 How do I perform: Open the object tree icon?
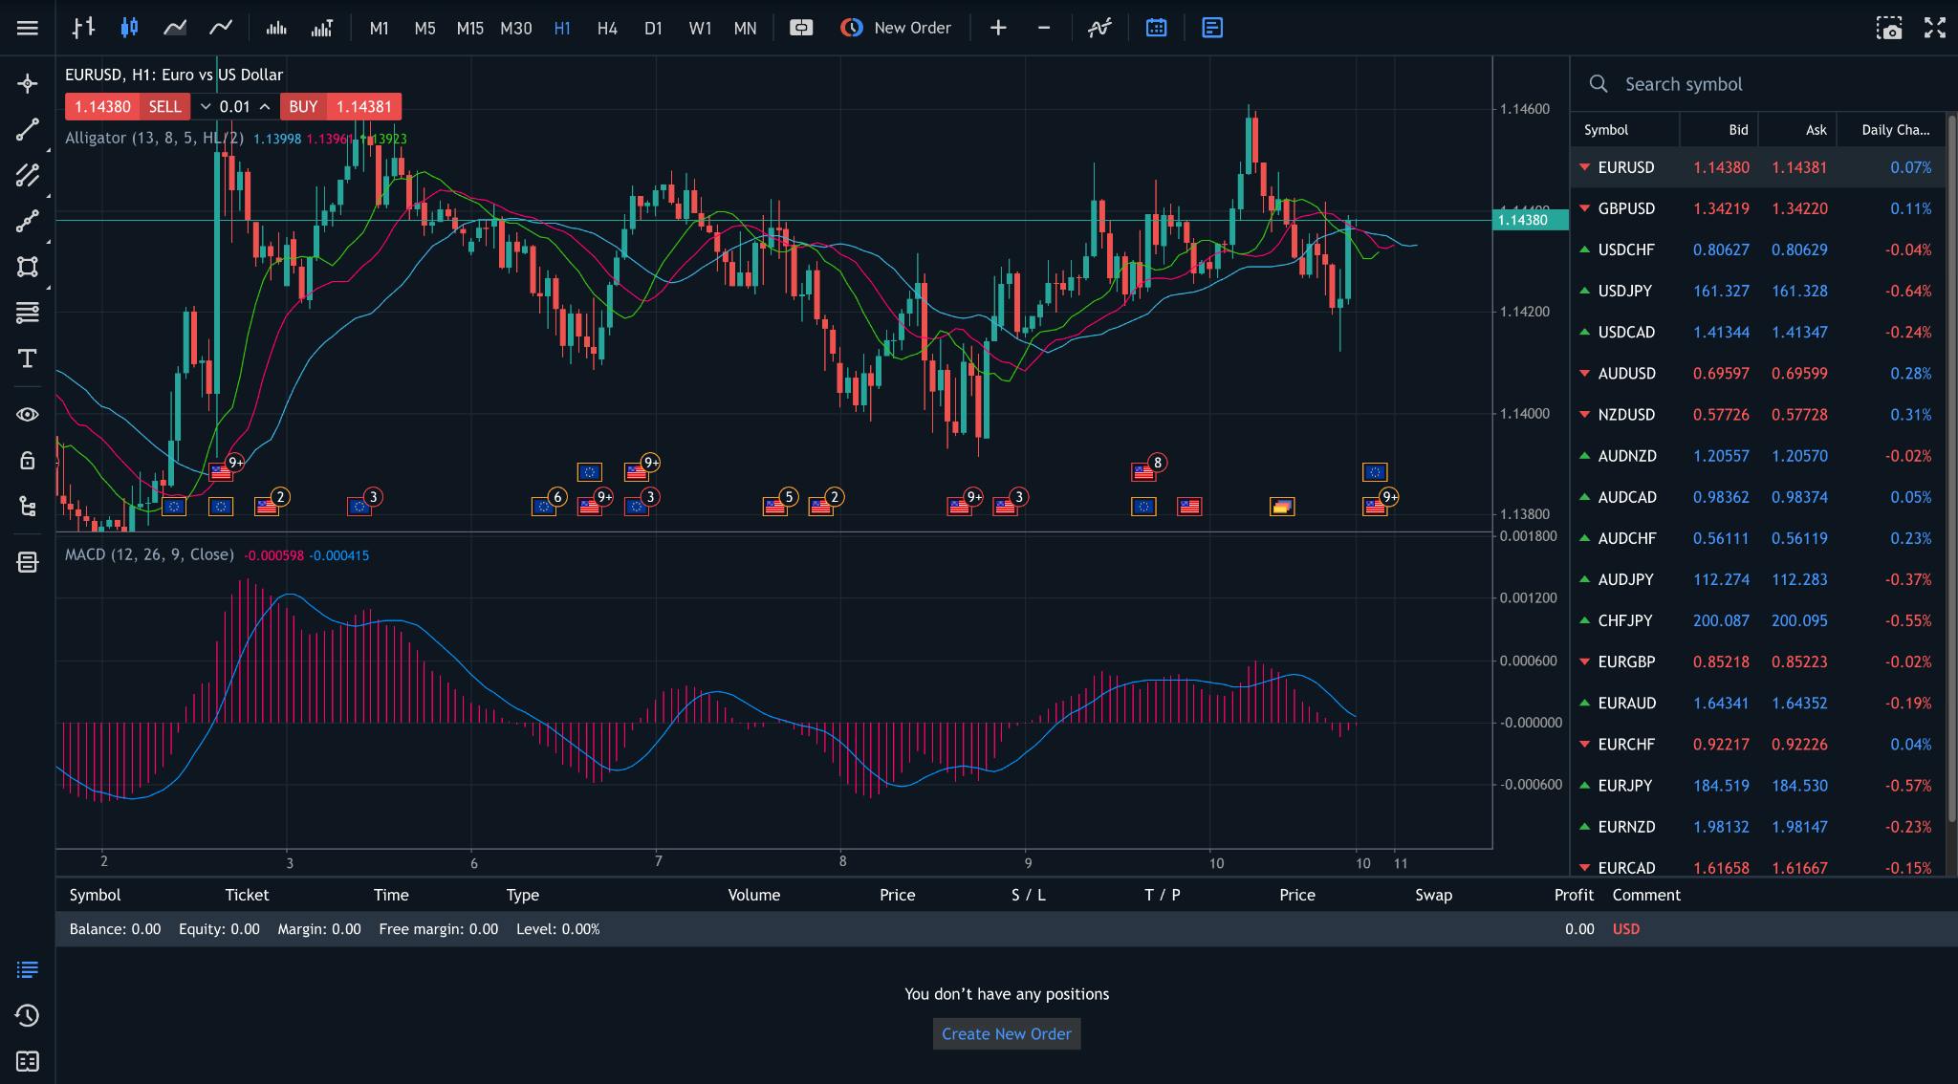pos(28,506)
